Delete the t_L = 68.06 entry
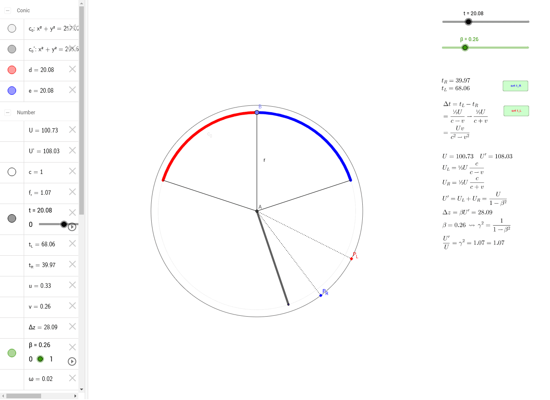The width and height of the screenshot is (550, 400). tap(72, 243)
